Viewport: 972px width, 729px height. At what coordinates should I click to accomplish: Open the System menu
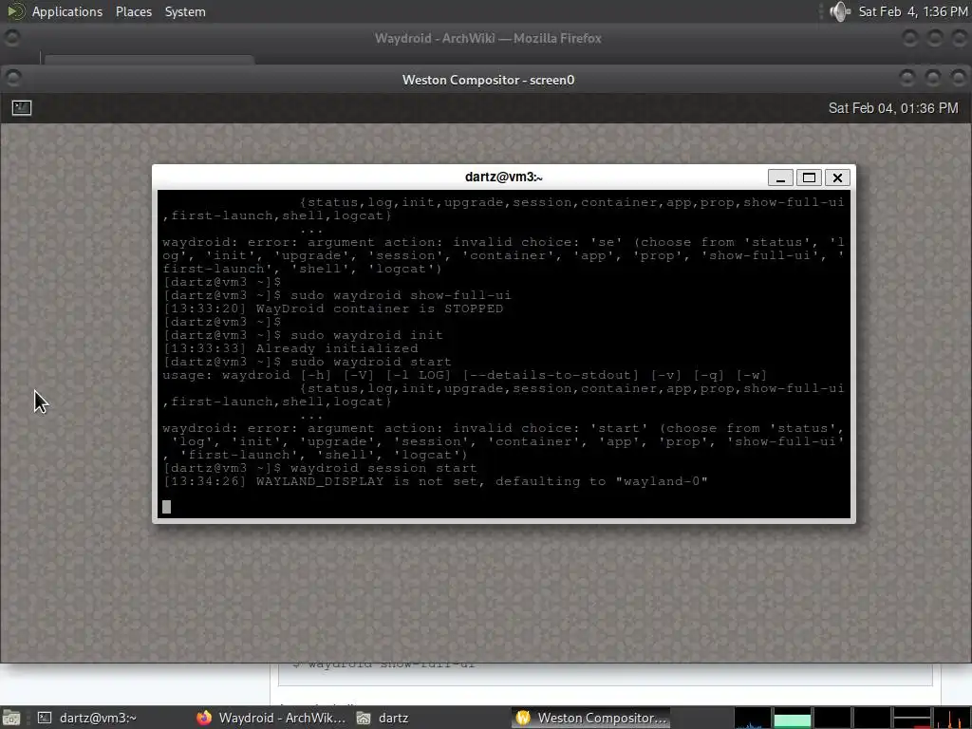185,11
